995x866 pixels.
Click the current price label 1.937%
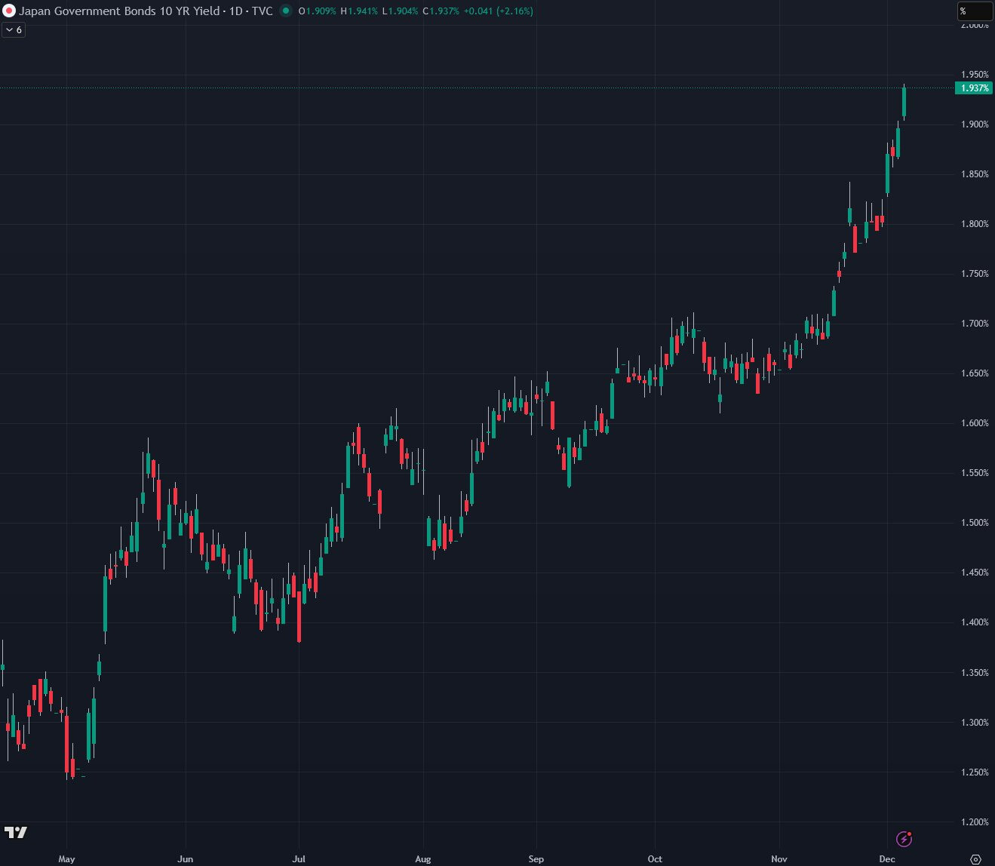click(973, 88)
